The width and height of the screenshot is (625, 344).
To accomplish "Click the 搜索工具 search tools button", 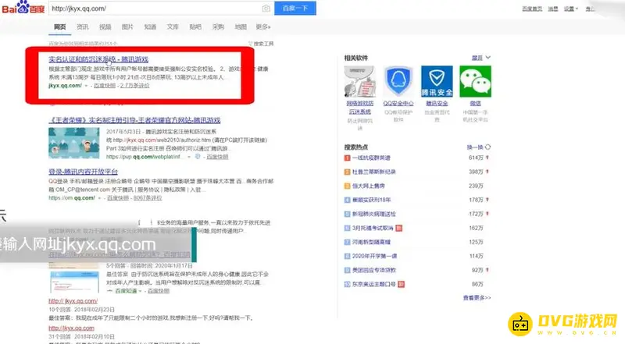I will [x=263, y=44].
